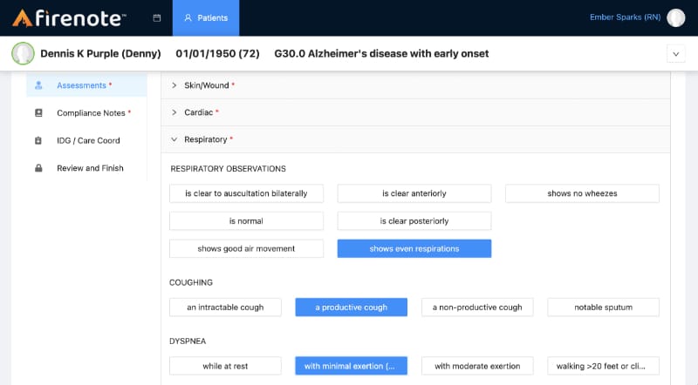Expand the Cardiac section
Screen dimensions: 698x385
pyautogui.click(x=201, y=112)
